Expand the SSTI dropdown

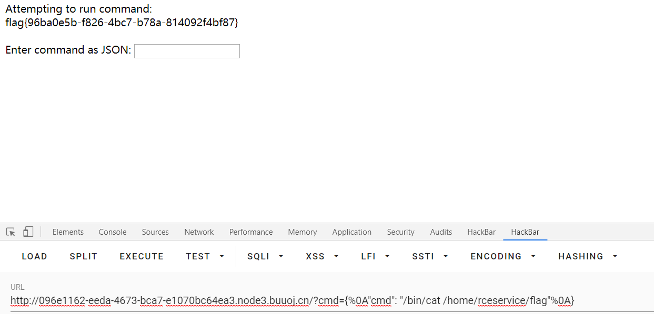(430, 256)
